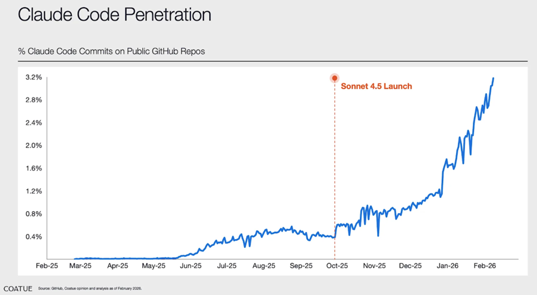Click the Oct-25 x-axis label
This screenshot has width=537, height=295.
pyautogui.click(x=337, y=266)
